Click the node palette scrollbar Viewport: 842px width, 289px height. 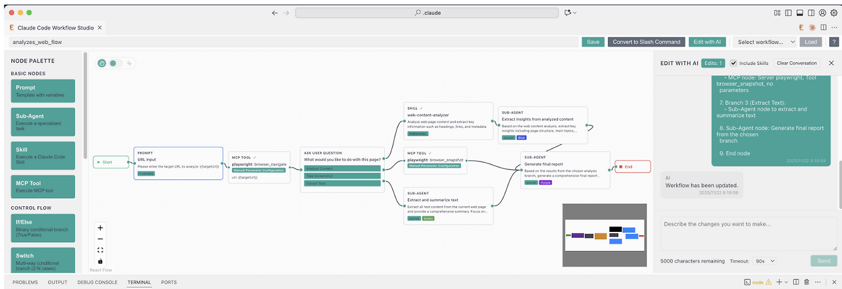point(86,105)
